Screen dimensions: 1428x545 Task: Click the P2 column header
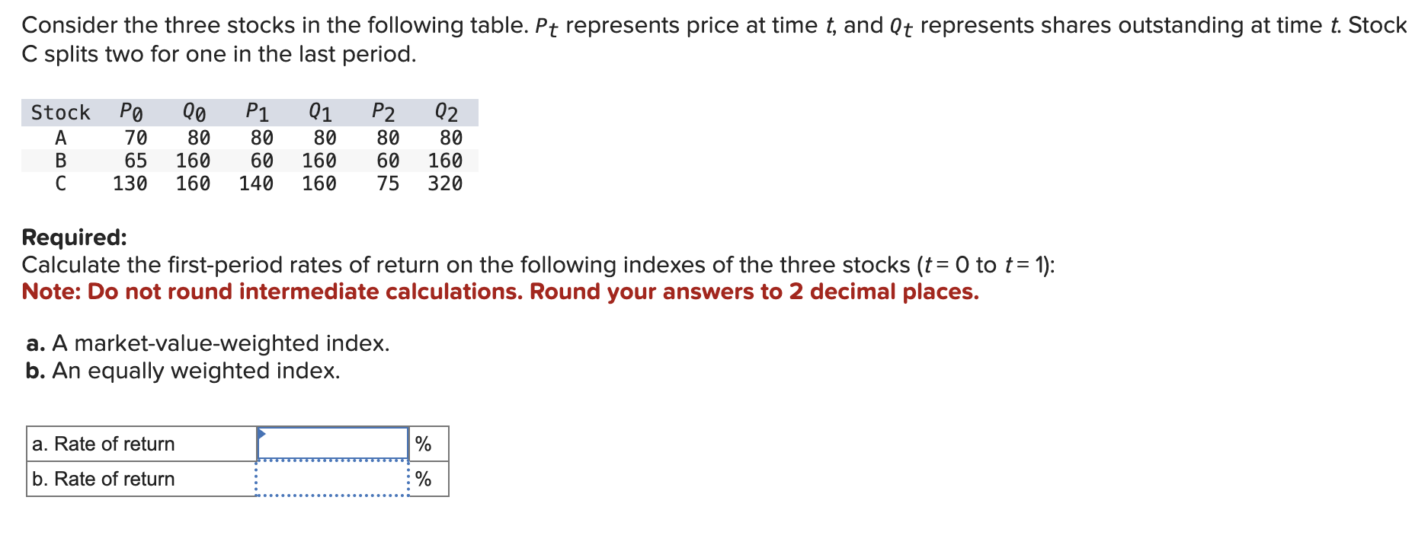381,112
